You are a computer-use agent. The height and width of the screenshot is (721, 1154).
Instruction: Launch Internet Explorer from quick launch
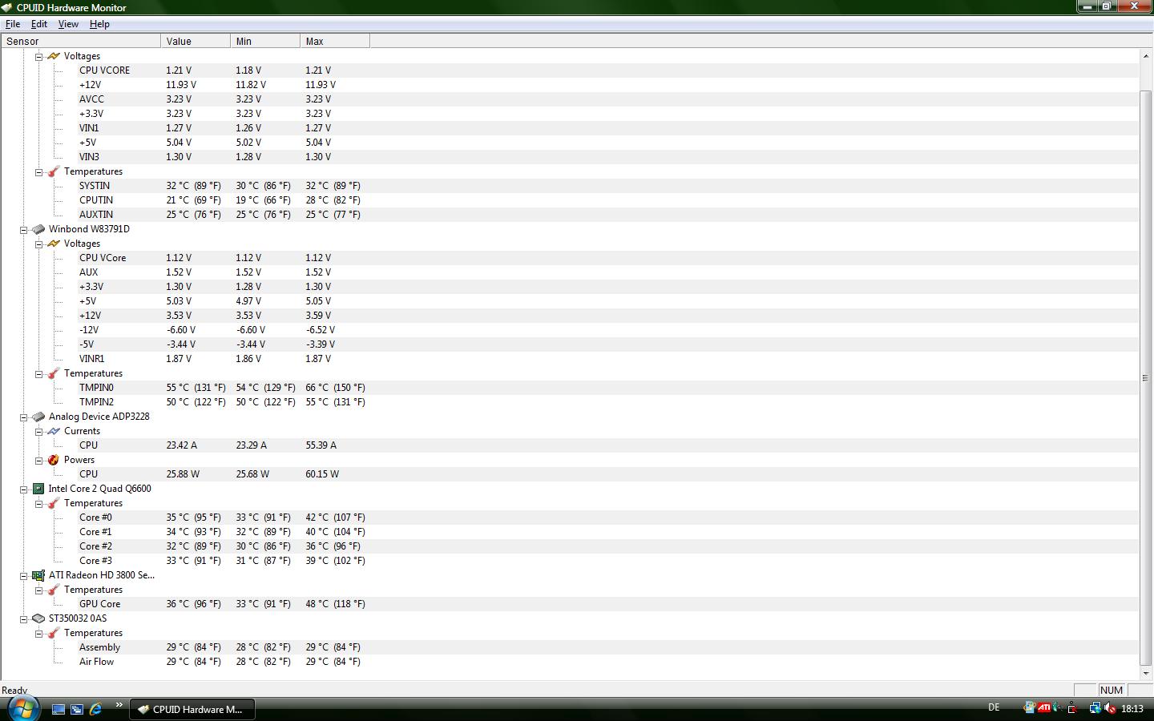click(95, 709)
